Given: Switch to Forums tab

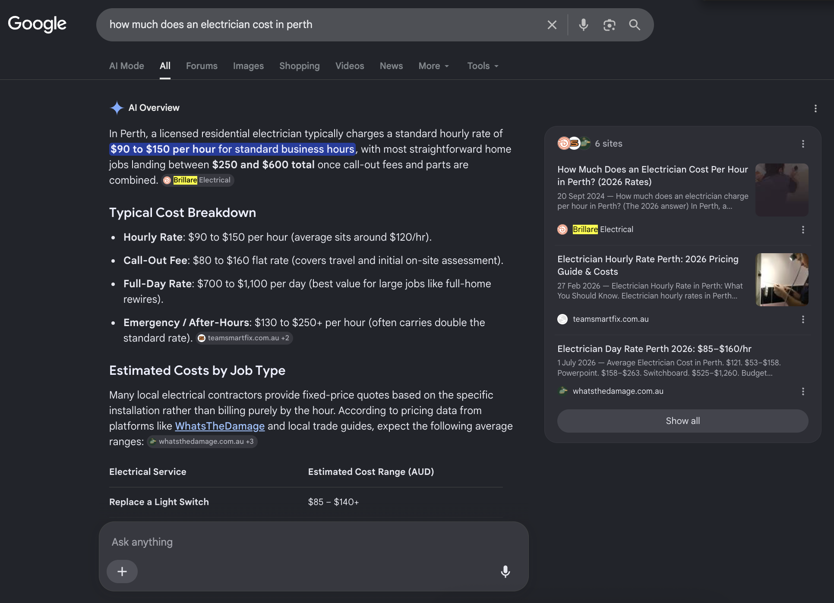Looking at the screenshot, I should [202, 66].
